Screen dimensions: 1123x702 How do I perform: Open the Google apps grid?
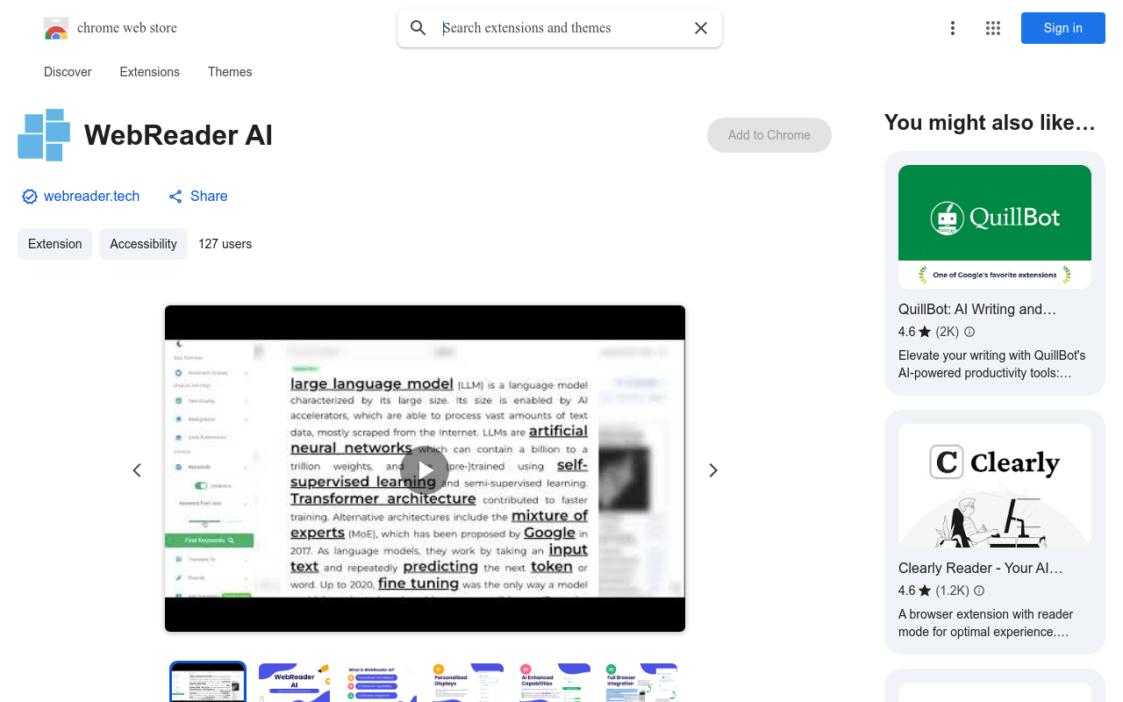coord(993,28)
